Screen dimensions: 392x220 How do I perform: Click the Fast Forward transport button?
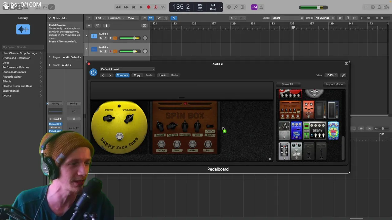coord(126,7)
